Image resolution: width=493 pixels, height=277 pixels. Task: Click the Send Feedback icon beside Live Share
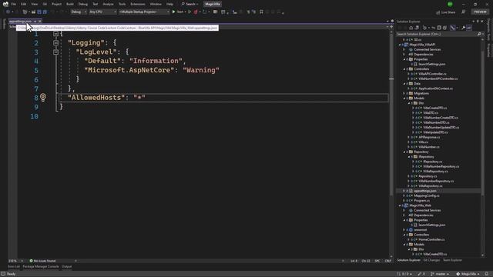click(463, 12)
